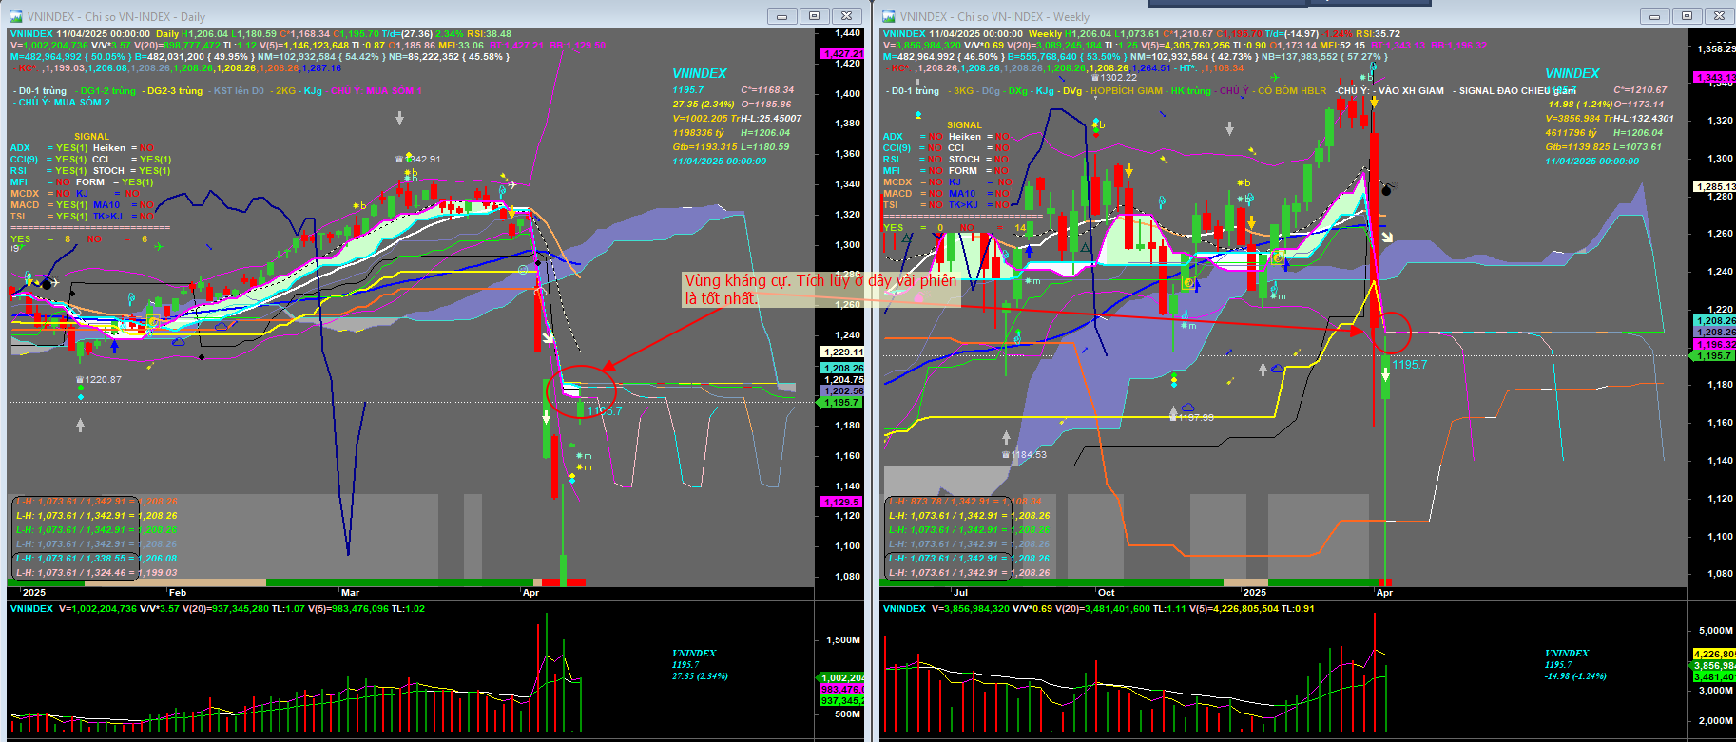
Task: Click '-14.98 (-1.24%)' change in Weekly price chart
Action: 1578,105
